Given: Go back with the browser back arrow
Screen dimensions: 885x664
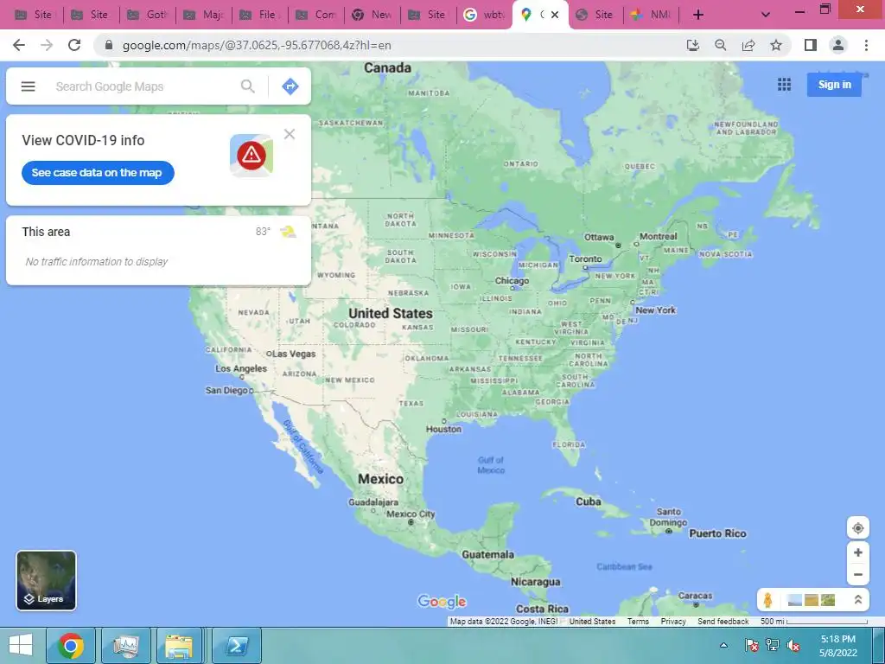Looking at the screenshot, I should tap(19, 45).
